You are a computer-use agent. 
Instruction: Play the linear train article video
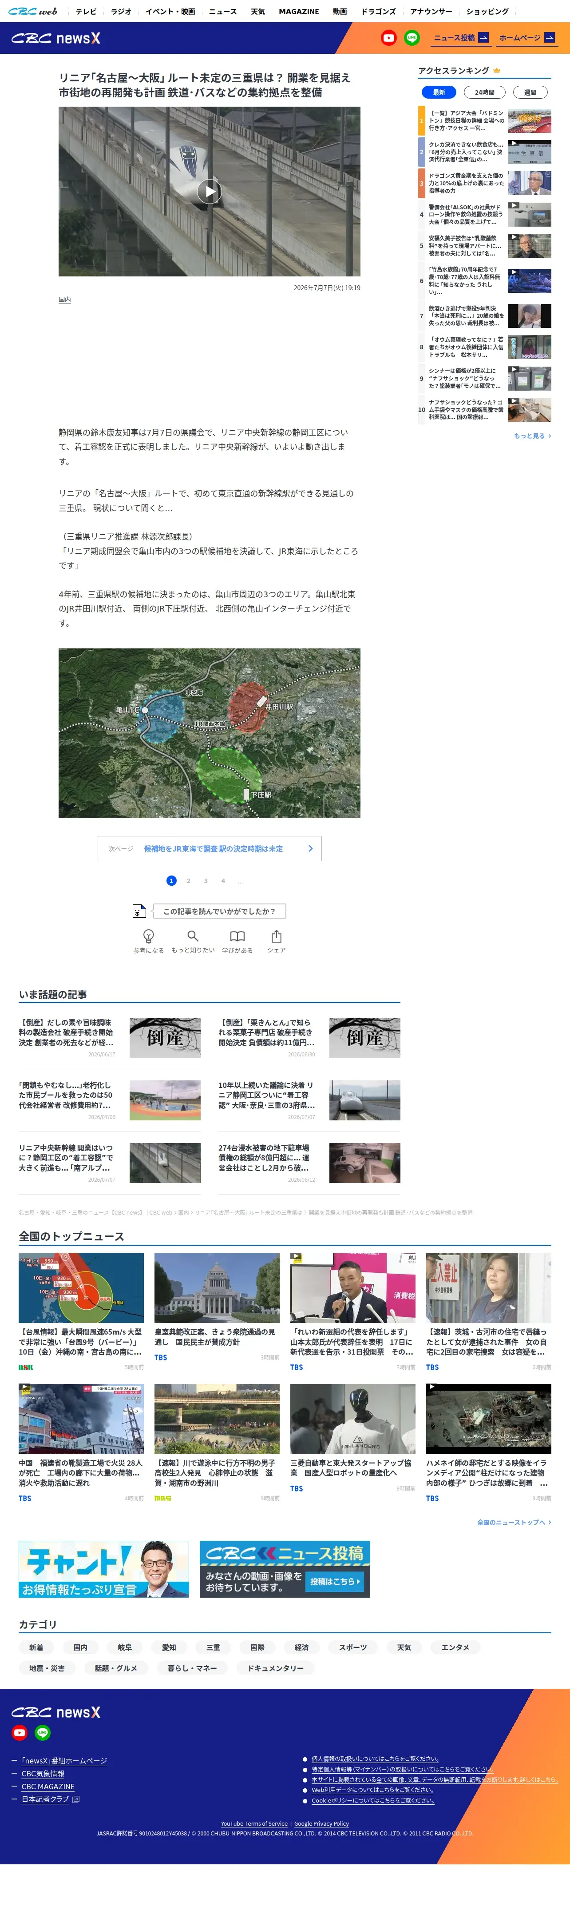209,192
